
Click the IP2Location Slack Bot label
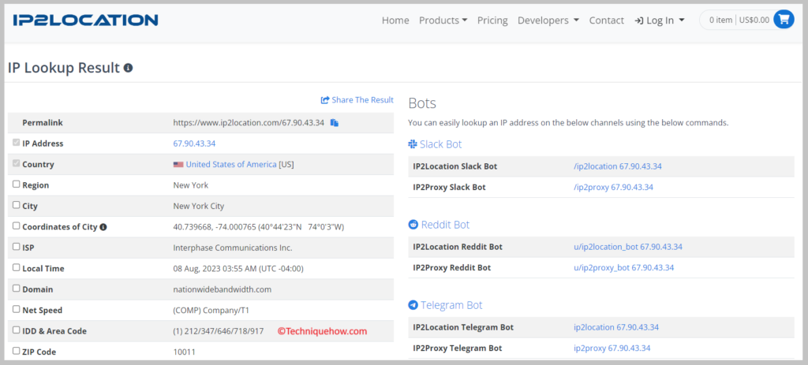(455, 166)
